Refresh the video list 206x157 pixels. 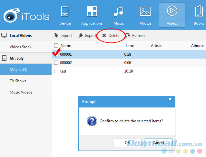pos(135,36)
